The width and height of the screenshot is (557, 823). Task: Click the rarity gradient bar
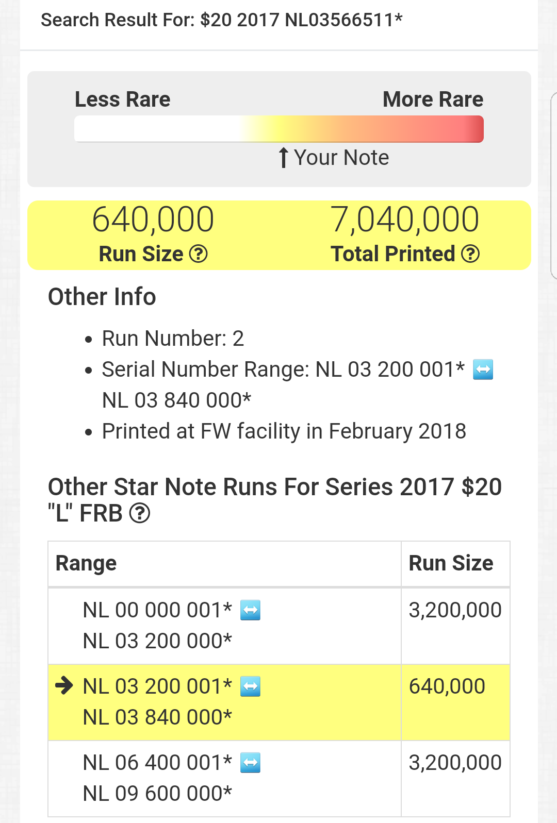click(278, 129)
